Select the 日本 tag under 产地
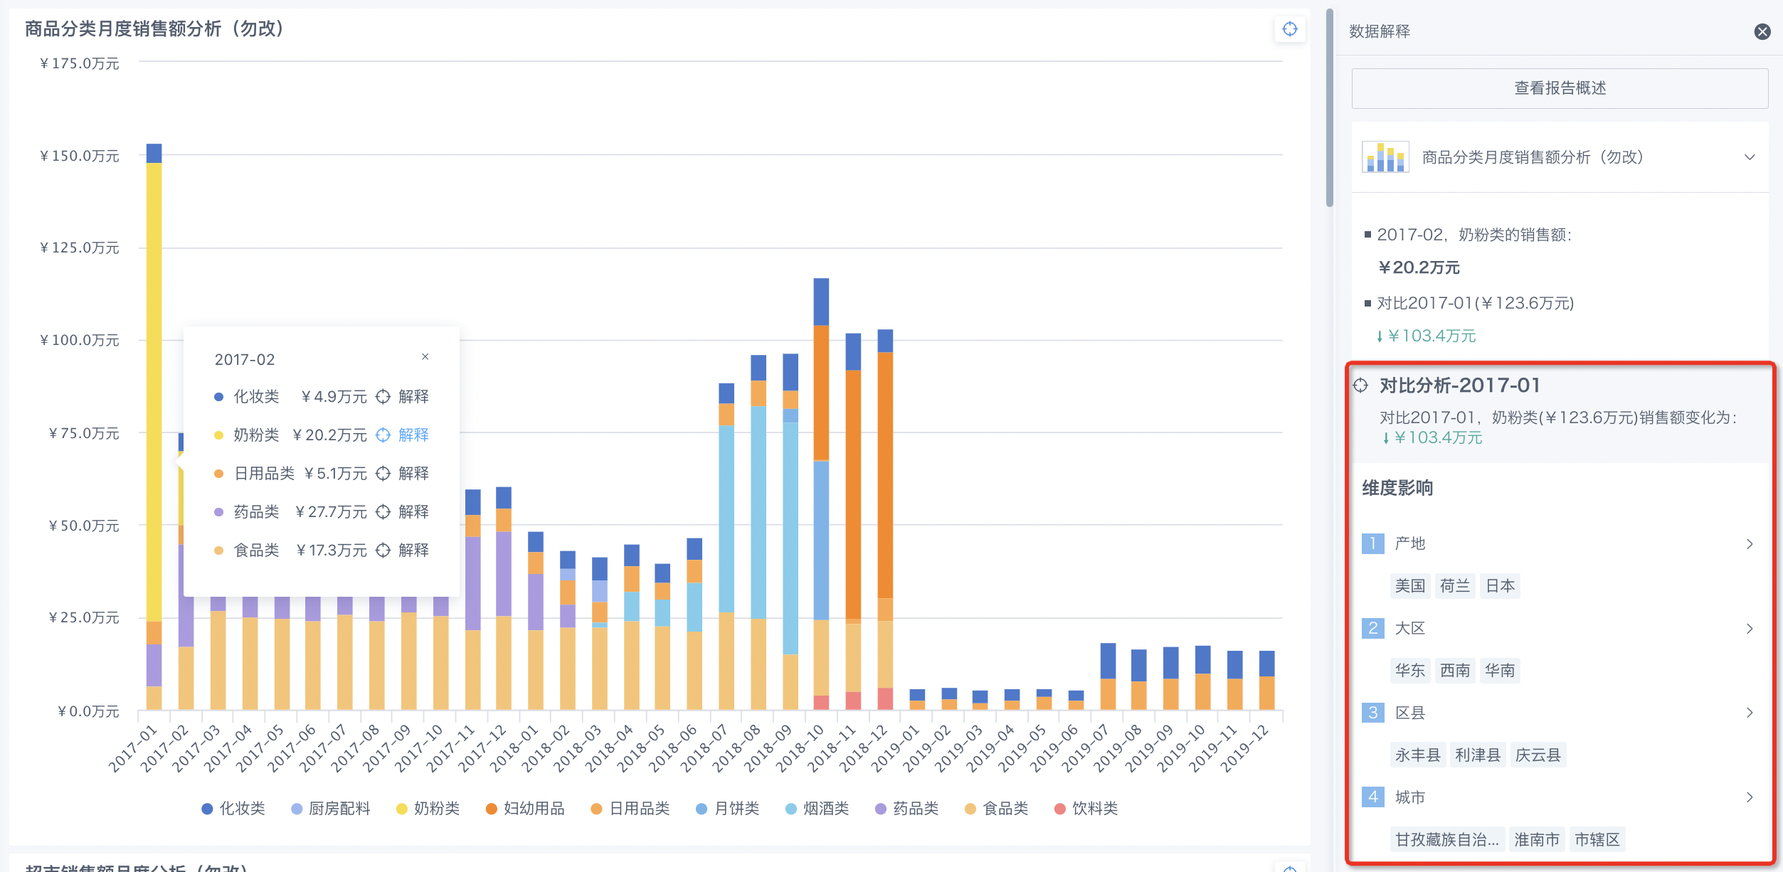 (1500, 586)
